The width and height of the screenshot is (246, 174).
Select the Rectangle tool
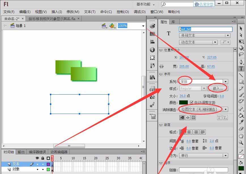coord(241,82)
